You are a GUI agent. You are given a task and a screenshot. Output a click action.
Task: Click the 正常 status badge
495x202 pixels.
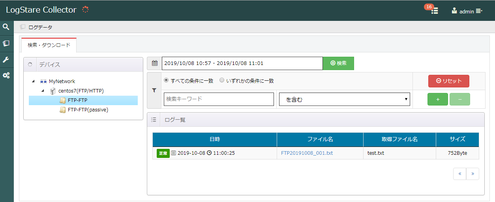163,153
